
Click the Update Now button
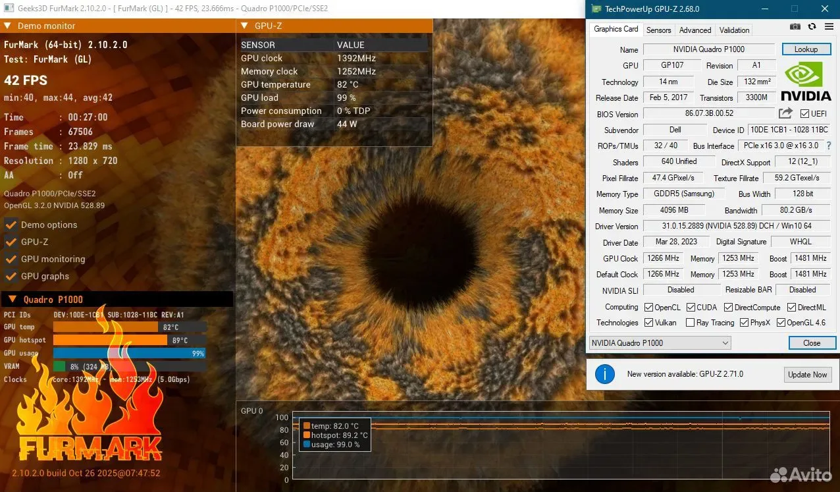click(x=808, y=374)
